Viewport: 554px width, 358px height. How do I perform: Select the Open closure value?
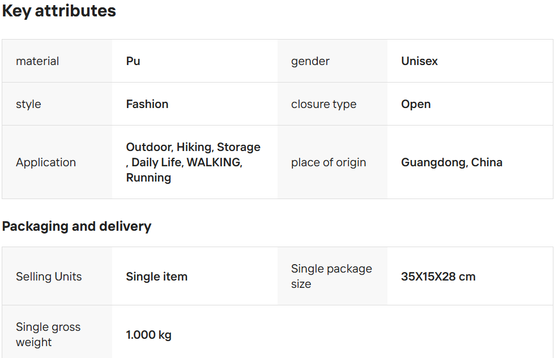416,104
